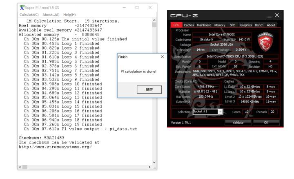This screenshot has height=179, width=294.
Task: Open the Graphics tab in CPU-Z
Action: point(246,25)
